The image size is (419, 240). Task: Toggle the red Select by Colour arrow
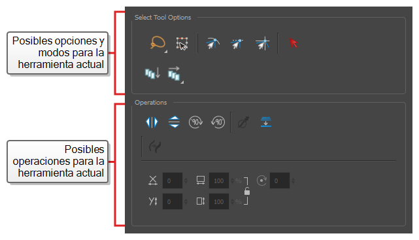tap(293, 43)
